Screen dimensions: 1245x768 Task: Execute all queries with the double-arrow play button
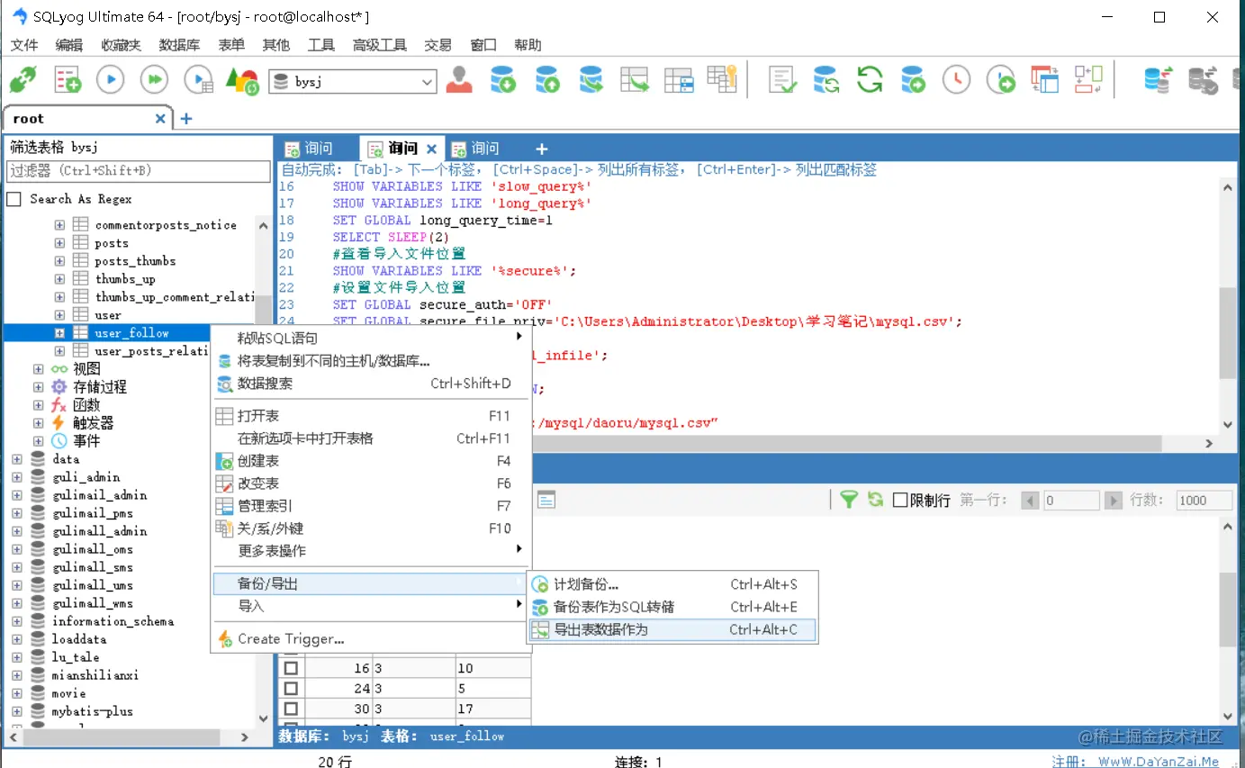pyautogui.click(x=155, y=80)
